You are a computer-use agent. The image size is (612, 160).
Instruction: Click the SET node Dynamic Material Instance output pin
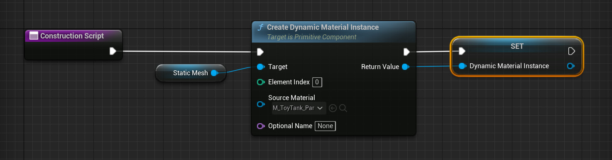click(x=571, y=66)
